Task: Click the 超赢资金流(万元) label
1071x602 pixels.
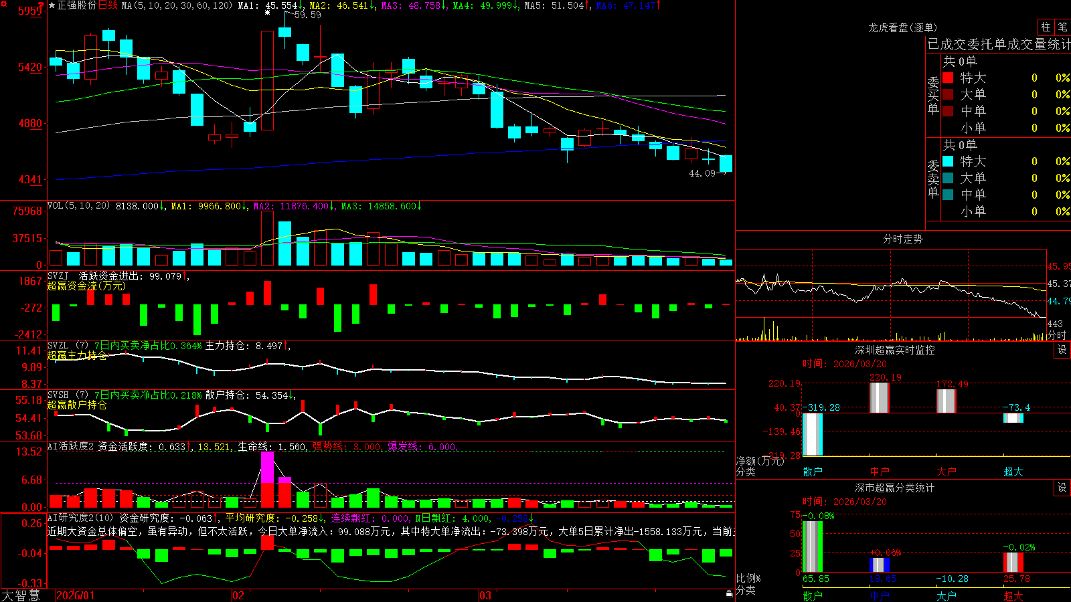Action: (x=86, y=286)
